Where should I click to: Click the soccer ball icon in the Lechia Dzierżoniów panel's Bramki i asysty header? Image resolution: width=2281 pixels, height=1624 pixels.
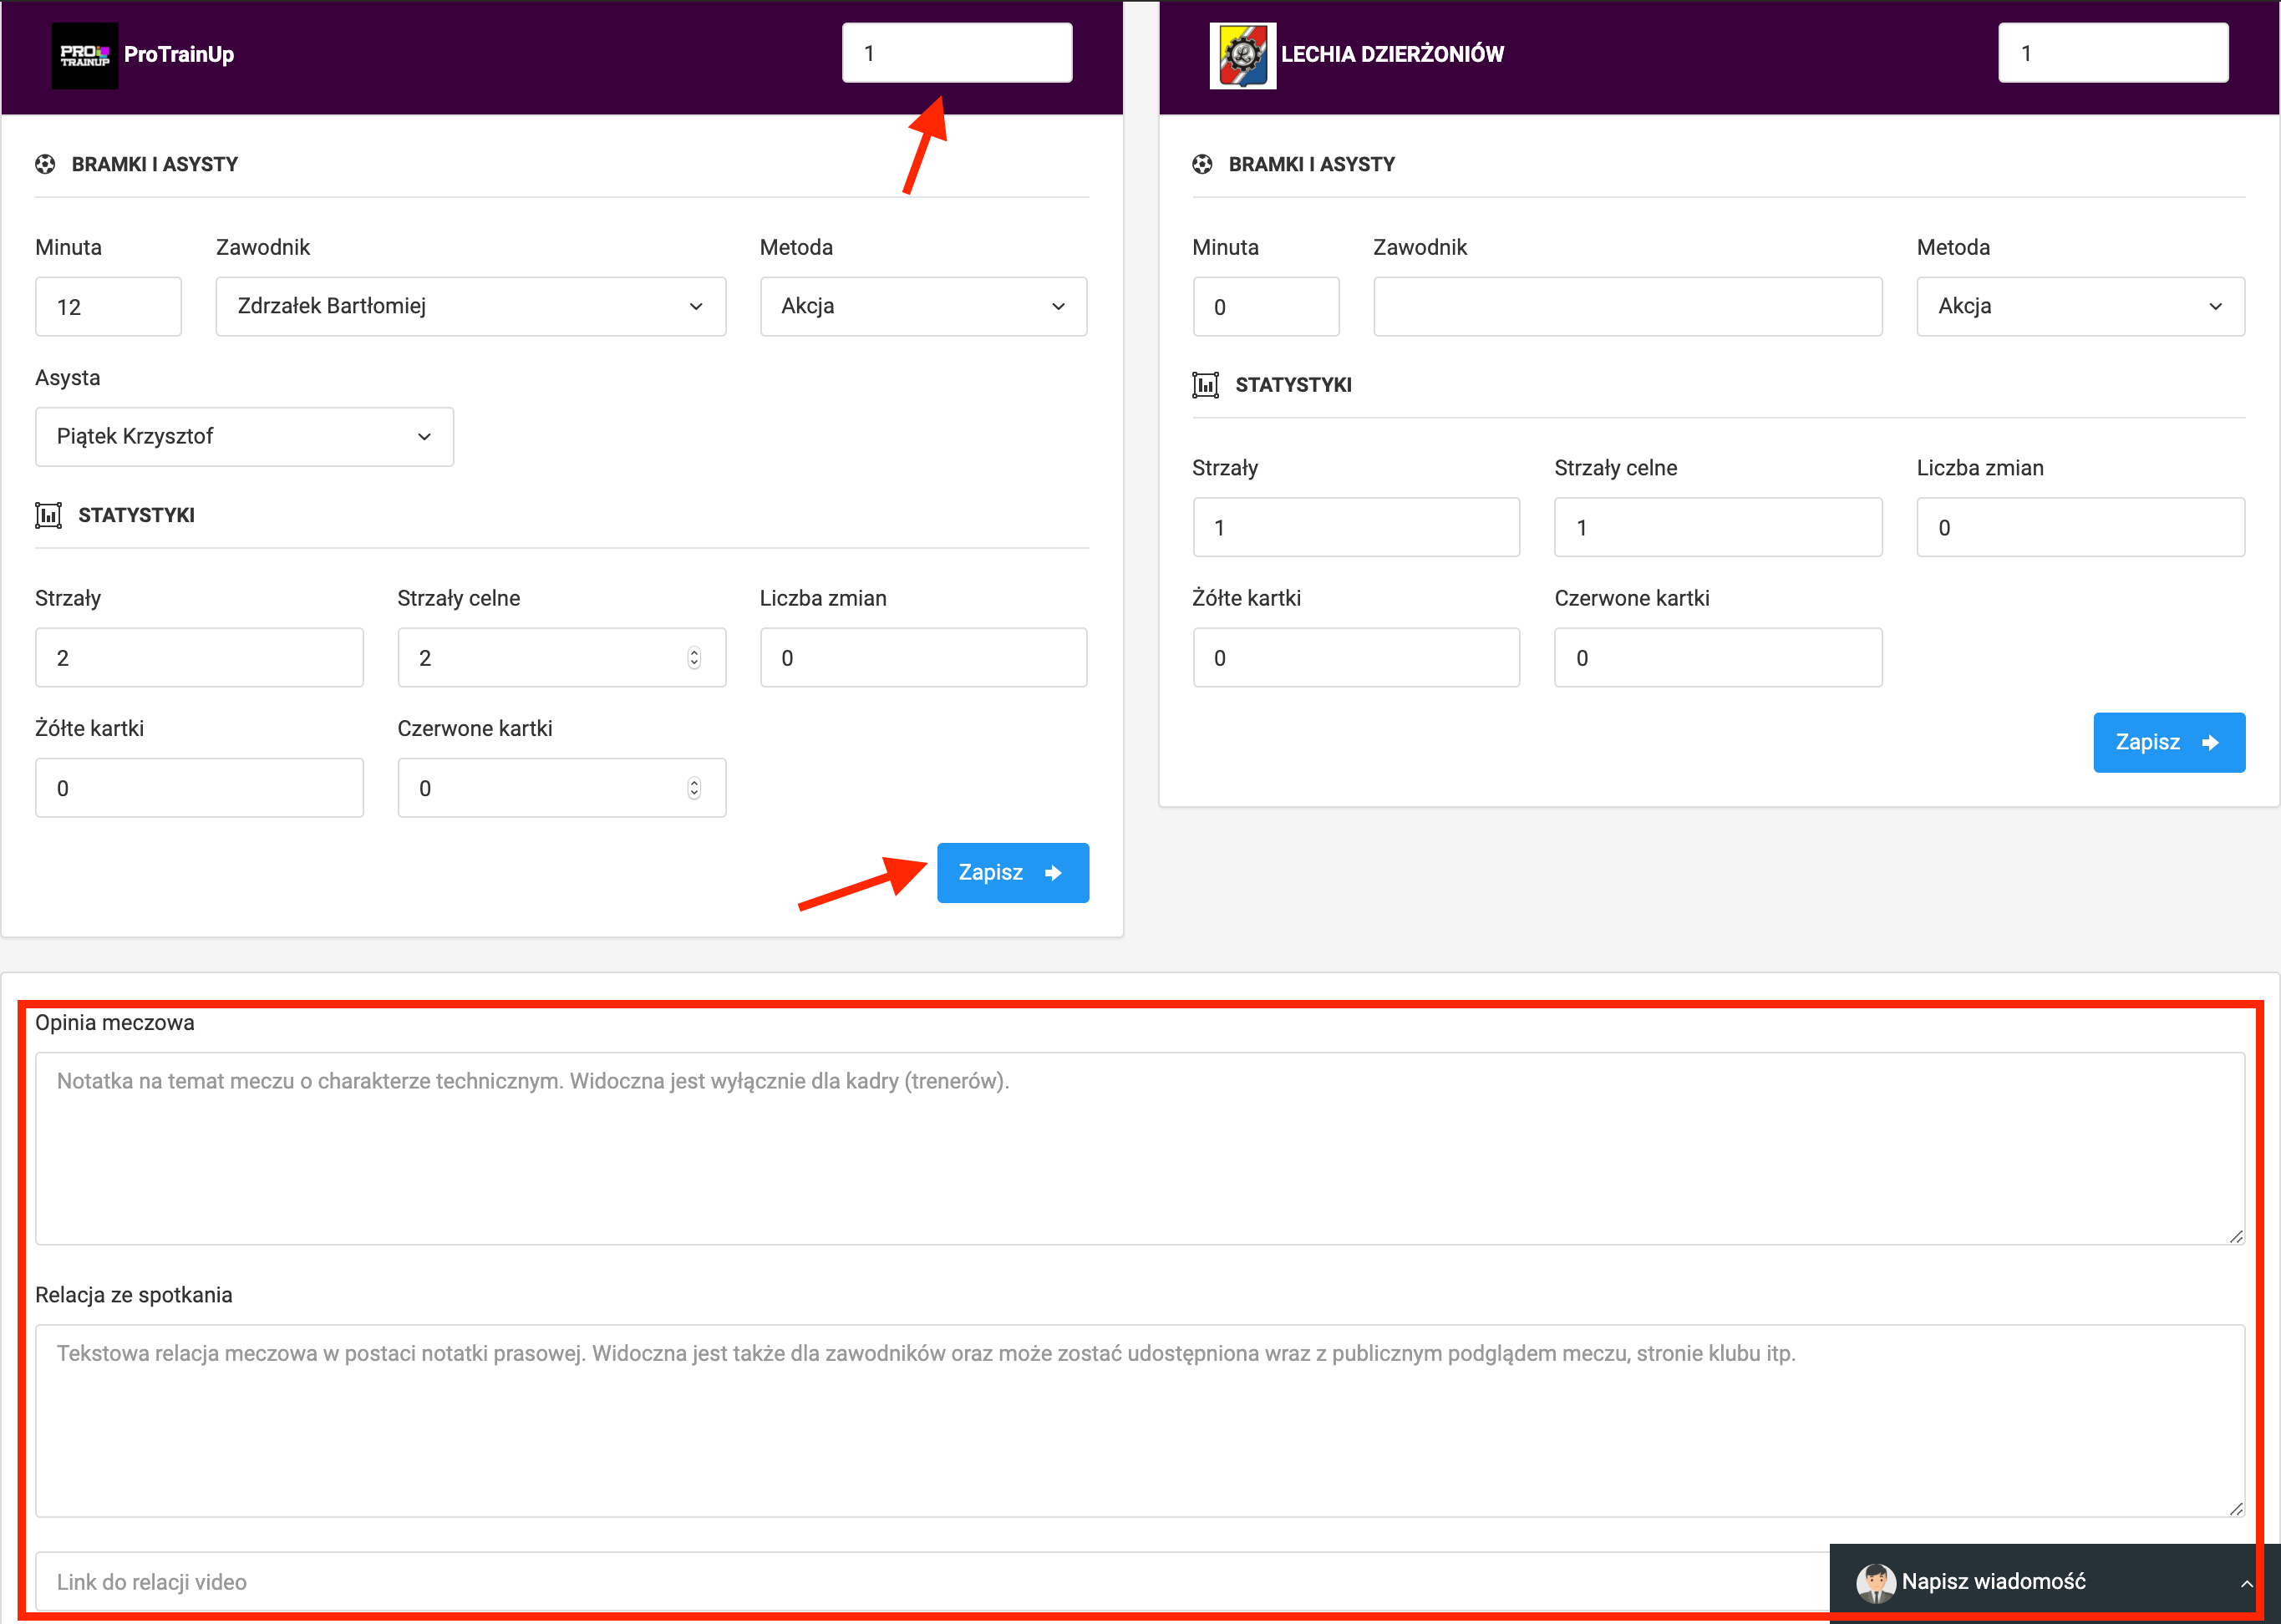(x=1202, y=164)
